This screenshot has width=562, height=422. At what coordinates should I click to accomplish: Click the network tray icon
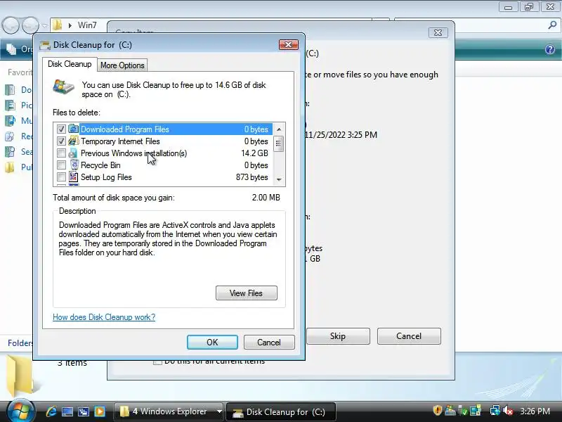[495, 411]
